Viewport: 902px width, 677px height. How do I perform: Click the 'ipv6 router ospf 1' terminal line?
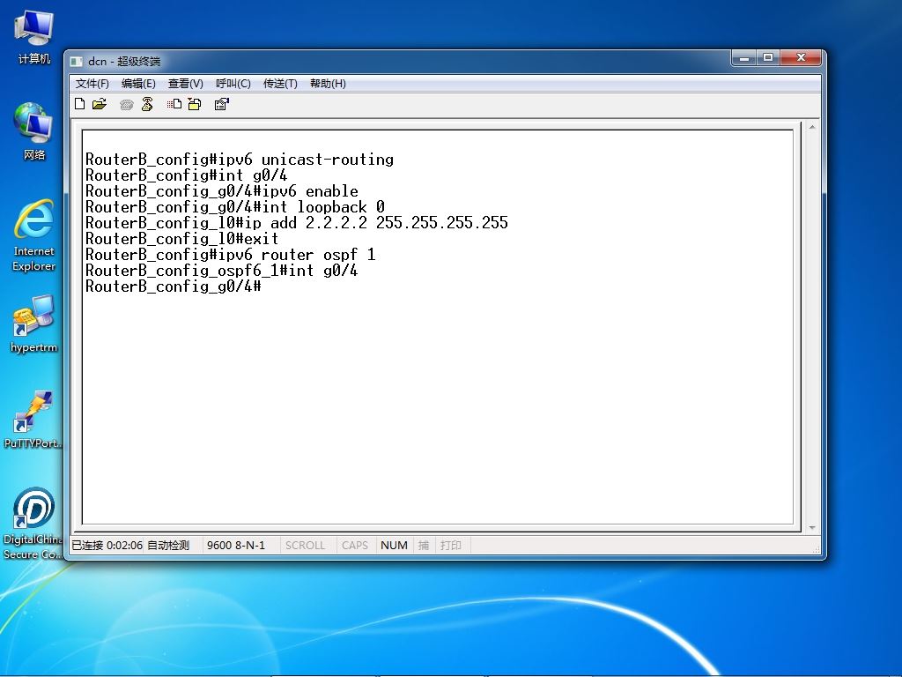point(230,255)
